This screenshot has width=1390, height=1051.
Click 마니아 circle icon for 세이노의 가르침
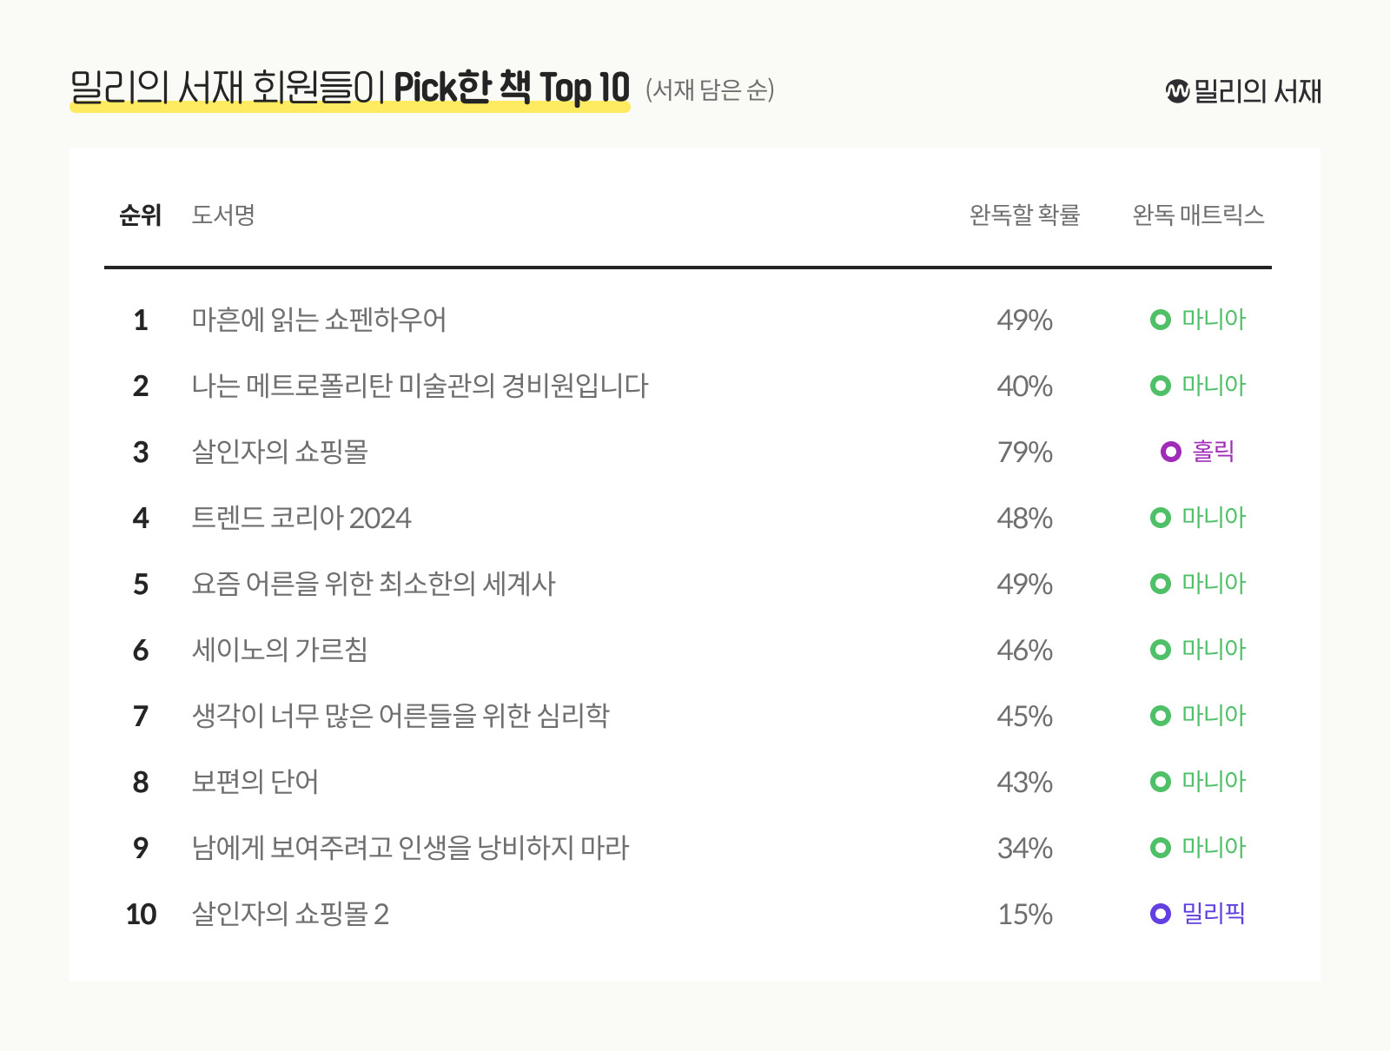1160,650
